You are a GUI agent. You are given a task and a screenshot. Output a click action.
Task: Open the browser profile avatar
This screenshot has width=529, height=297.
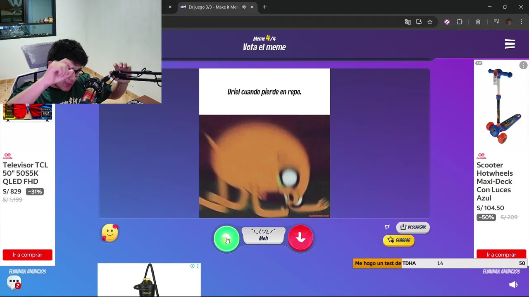pos(509,22)
